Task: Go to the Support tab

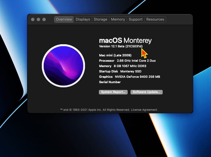Action: pyautogui.click(x=136, y=19)
